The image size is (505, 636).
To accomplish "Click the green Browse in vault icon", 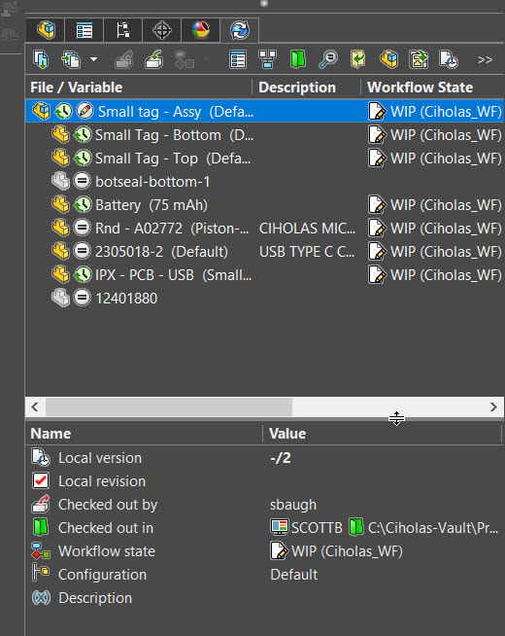I will click(x=297, y=59).
